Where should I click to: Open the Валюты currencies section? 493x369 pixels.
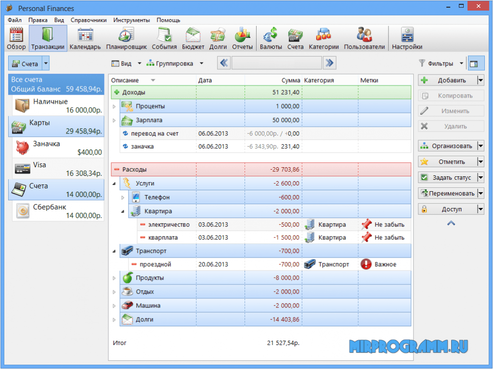click(271, 38)
